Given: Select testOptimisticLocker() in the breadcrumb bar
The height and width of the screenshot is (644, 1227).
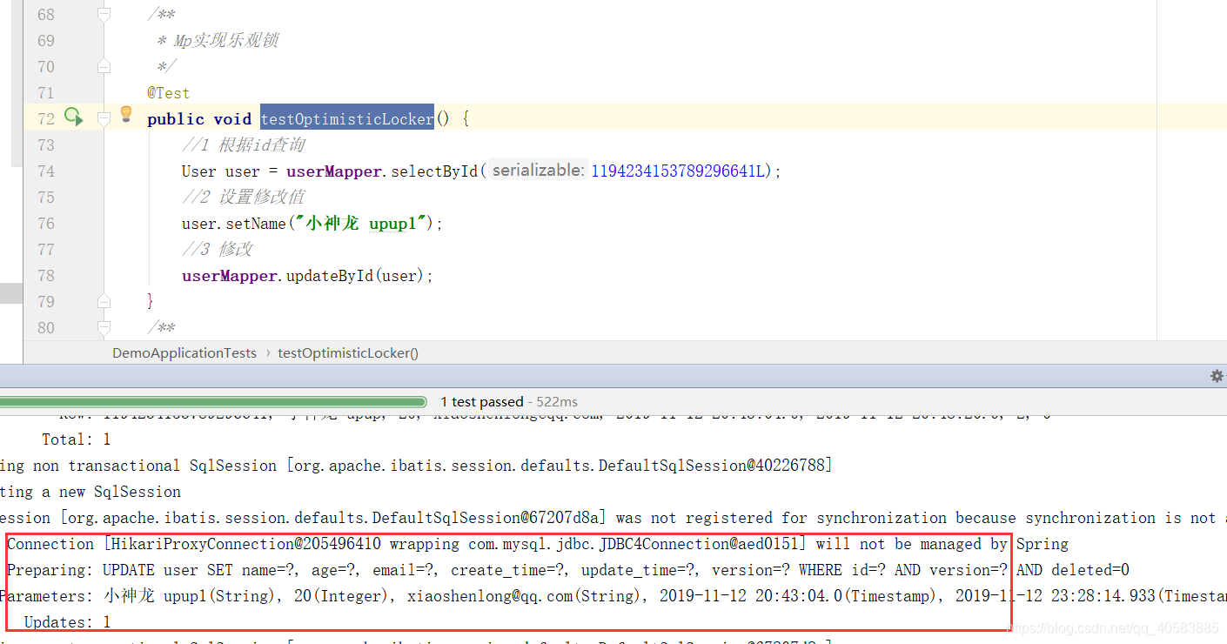Looking at the screenshot, I should (348, 353).
